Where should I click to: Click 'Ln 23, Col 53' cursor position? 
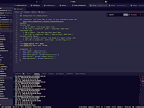point(83,107)
